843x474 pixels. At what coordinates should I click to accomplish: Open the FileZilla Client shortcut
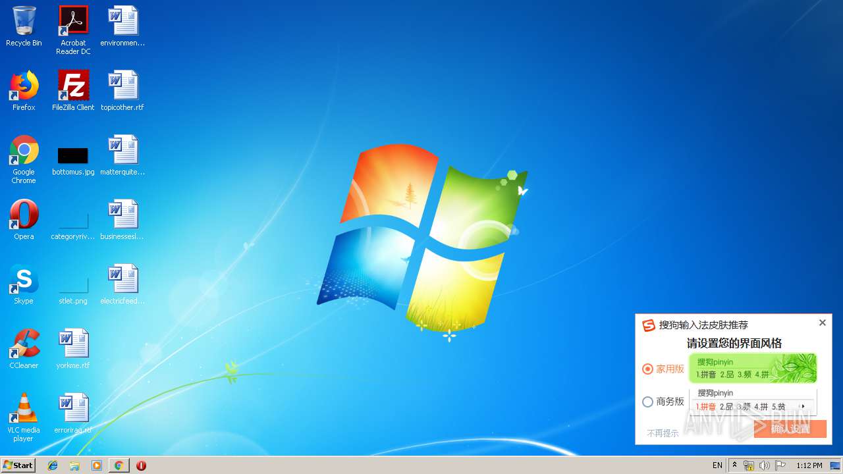(x=73, y=91)
